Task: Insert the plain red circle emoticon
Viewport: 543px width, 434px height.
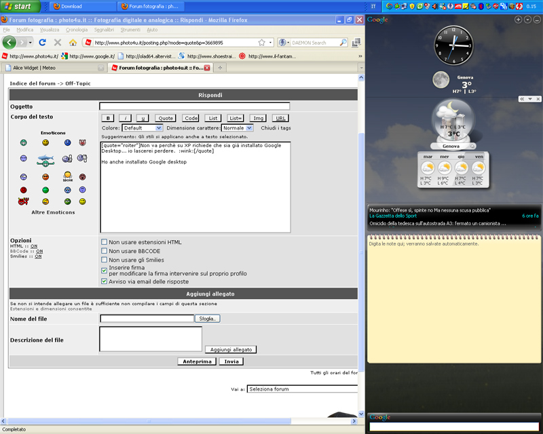Action: tap(23, 190)
